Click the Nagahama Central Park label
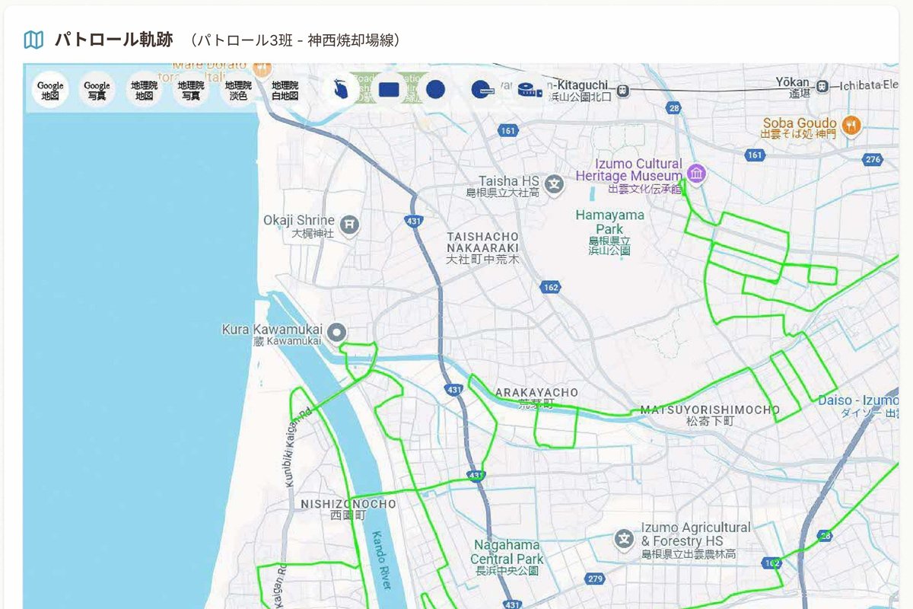Viewport: 913px width, 609px height. [507, 552]
